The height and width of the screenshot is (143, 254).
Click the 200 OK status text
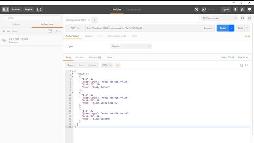[231, 57]
